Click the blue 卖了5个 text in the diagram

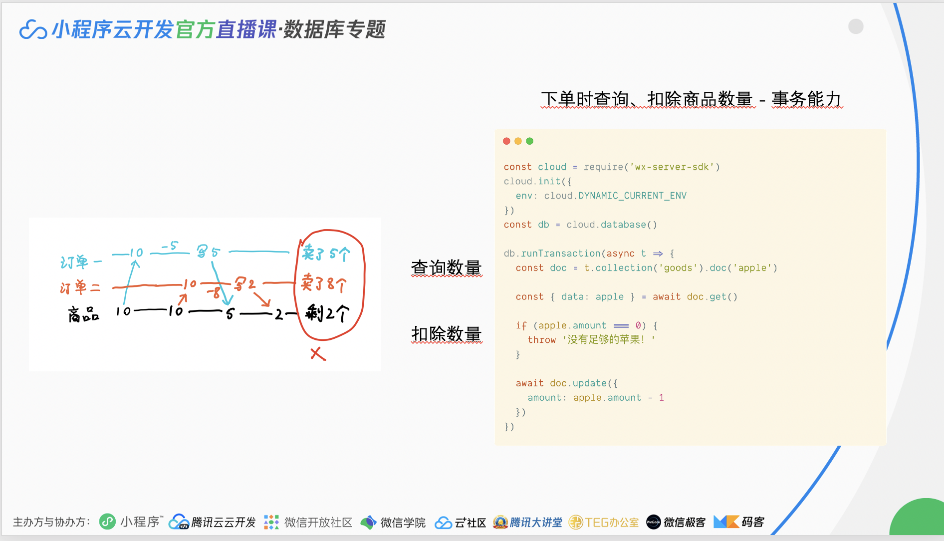point(326,254)
